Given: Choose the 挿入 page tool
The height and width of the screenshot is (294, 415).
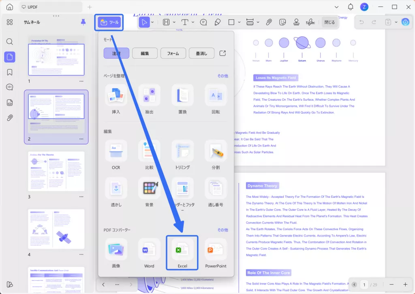Looking at the screenshot, I should tap(116, 99).
